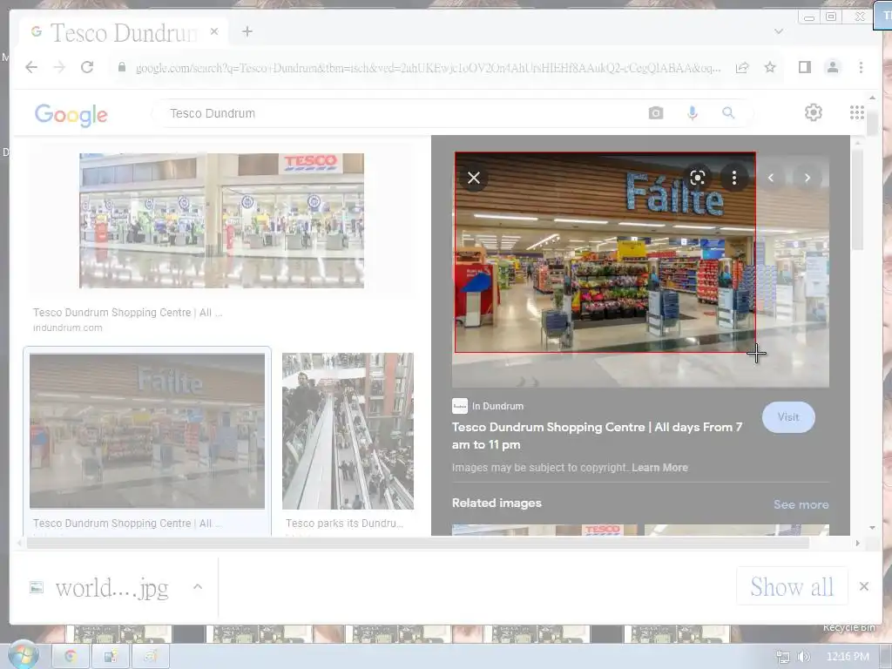Open Tesco Dundrum Shopping Centre title link
This screenshot has height=669, width=892.
coord(597,436)
